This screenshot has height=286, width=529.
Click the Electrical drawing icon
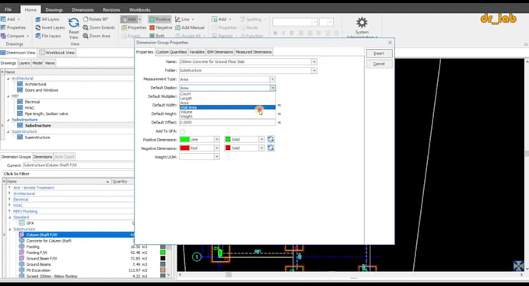coord(20,102)
